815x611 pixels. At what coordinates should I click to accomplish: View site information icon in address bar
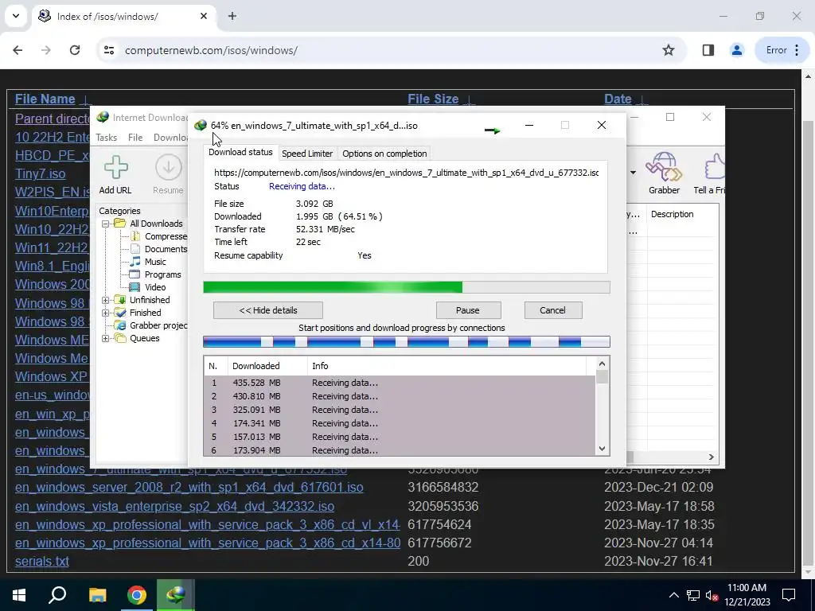109,50
